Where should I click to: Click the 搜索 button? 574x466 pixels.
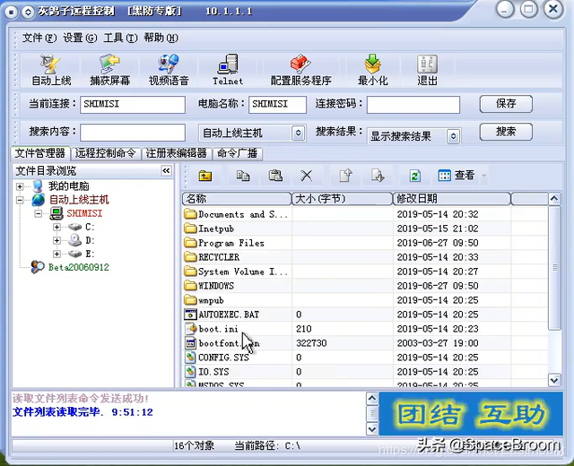click(x=506, y=132)
